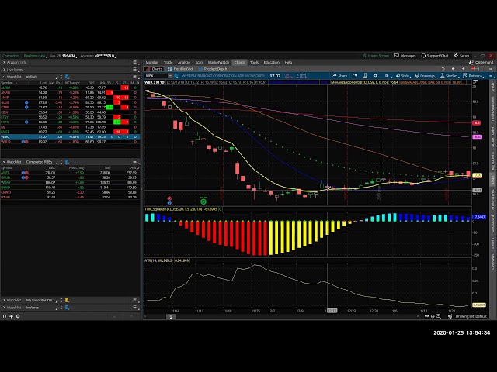Screen dimensions: 497x372
Task: Open the Share chart button
Action: [x=339, y=76]
